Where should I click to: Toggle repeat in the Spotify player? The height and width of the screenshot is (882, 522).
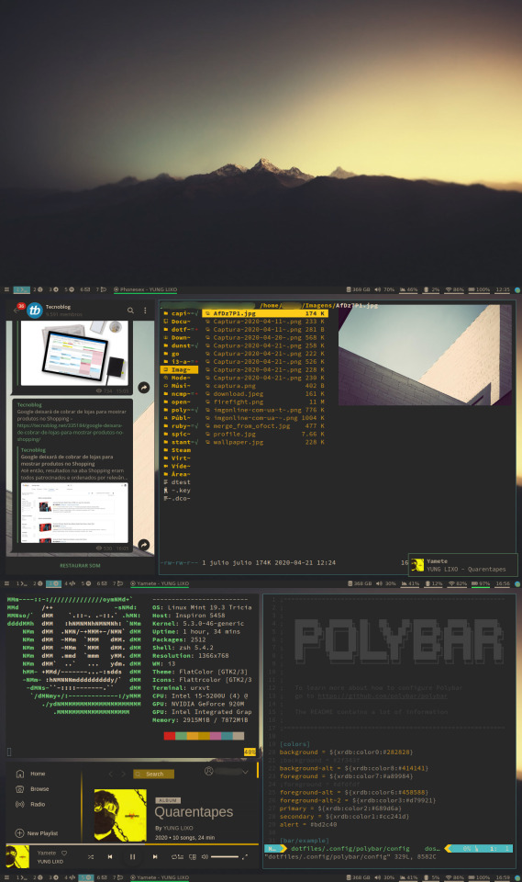(174, 856)
